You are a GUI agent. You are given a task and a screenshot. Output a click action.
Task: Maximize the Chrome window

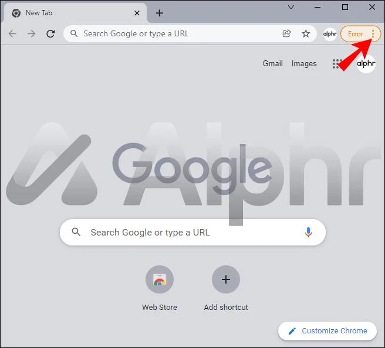(x=345, y=7)
